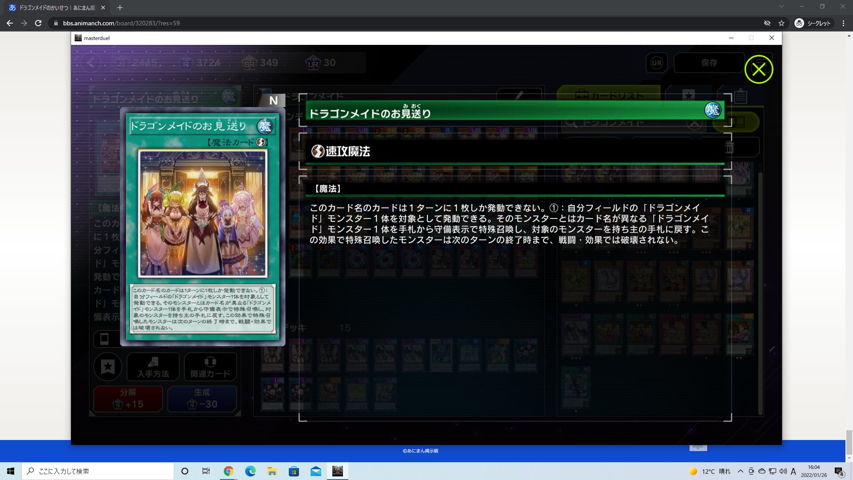The width and height of the screenshot is (853, 480).
Task: Open Mail app from the taskbar
Action: (316, 471)
